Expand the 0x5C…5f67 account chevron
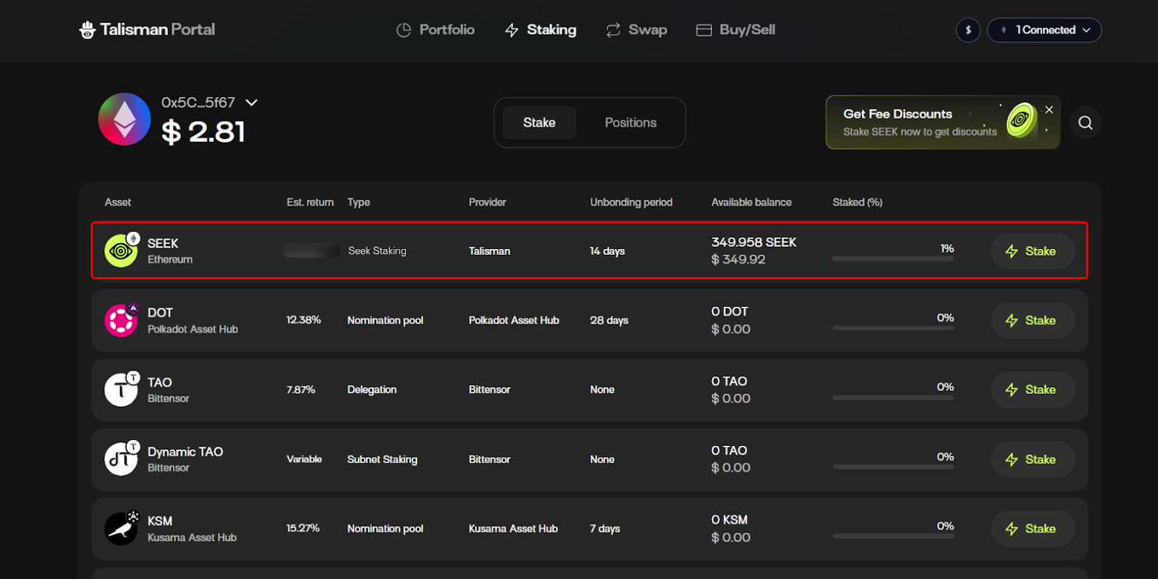Screen dimensions: 1158x579 pyautogui.click(x=252, y=103)
